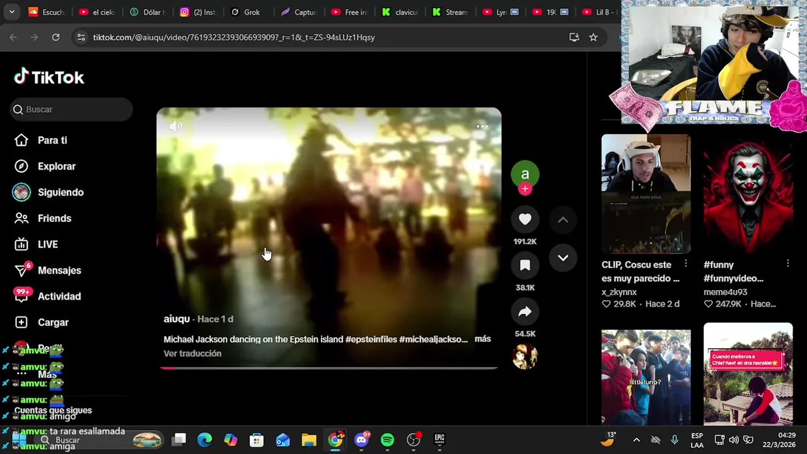This screenshot has height=454, width=807.
Task: Click the Cuentas que sigues heading
Action: coord(53,410)
